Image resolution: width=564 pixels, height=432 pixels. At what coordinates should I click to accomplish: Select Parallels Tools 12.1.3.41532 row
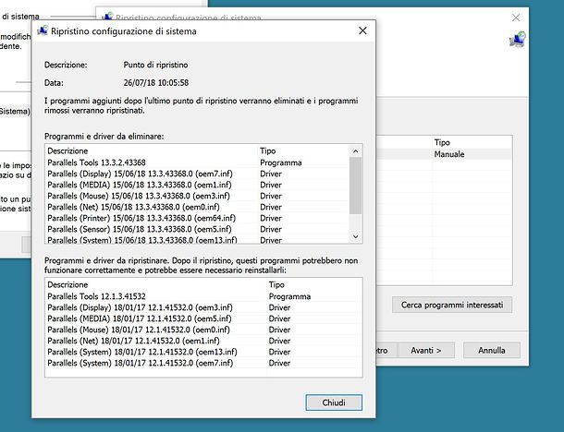click(x=203, y=296)
